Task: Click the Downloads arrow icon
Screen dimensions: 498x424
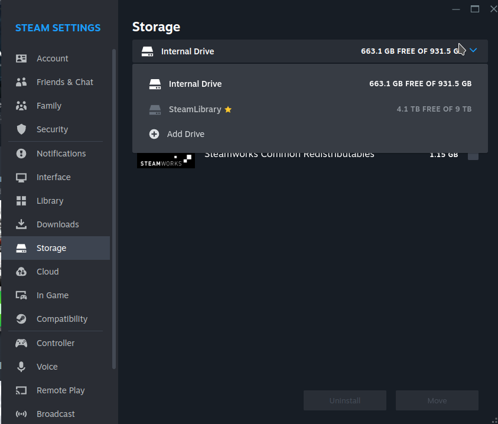Action: (21, 224)
